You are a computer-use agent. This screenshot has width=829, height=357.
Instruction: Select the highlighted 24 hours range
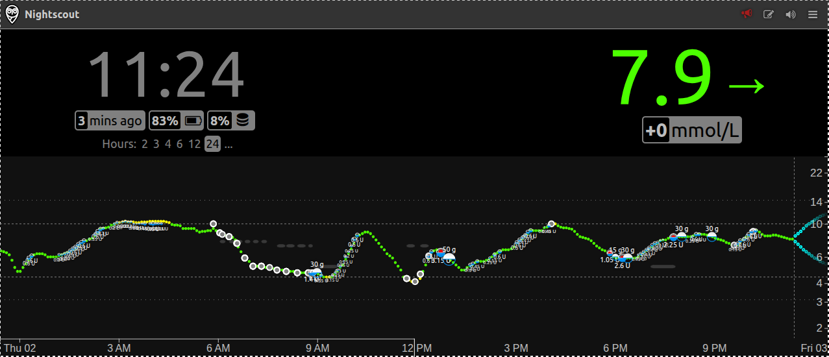pyautogui.click(x=212, y=144)
